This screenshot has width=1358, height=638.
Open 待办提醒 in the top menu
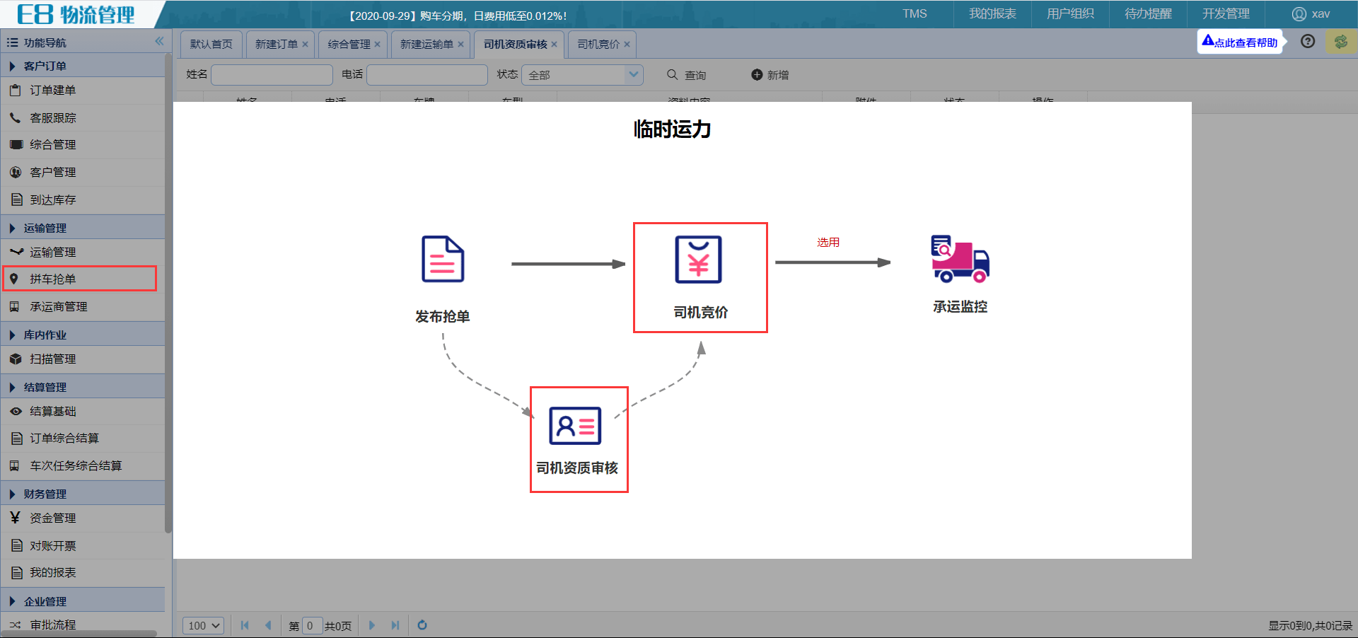tap(1148, 13)
